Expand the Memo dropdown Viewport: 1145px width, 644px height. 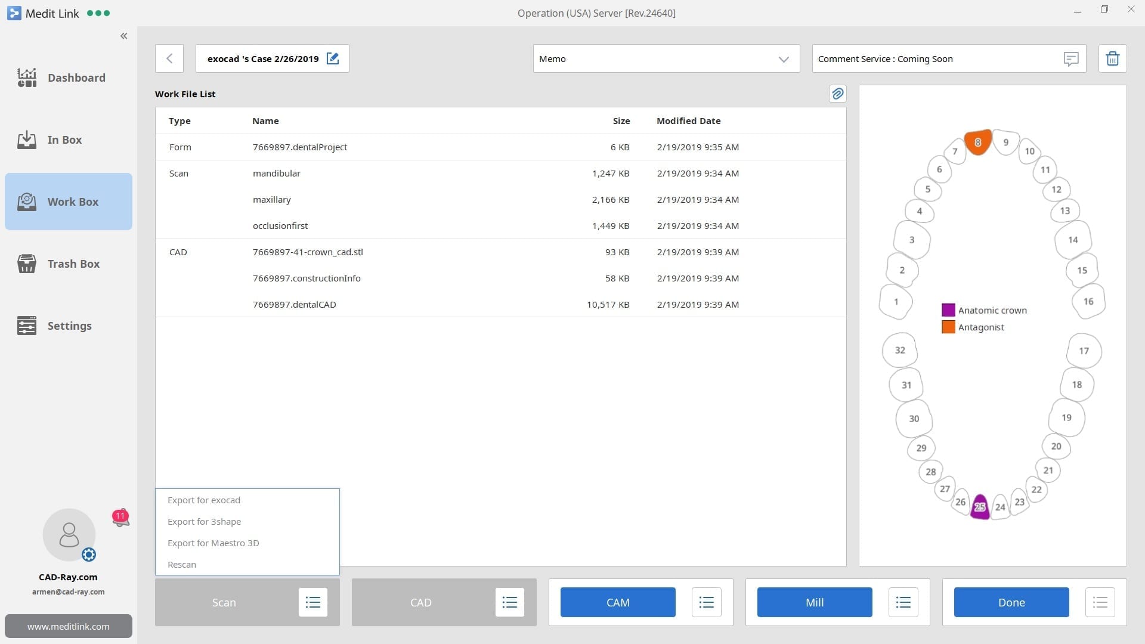[783, 59]
